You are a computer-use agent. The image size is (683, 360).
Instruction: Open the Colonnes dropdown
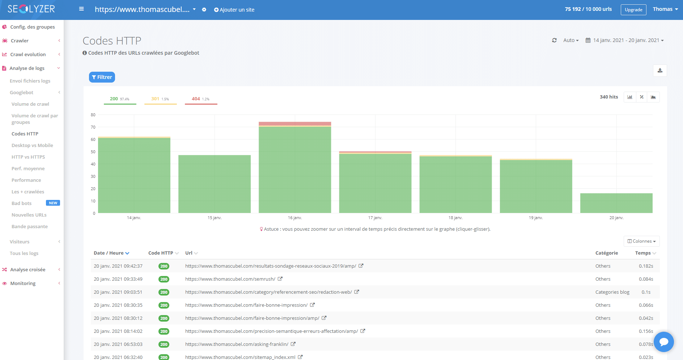point(641,241)
